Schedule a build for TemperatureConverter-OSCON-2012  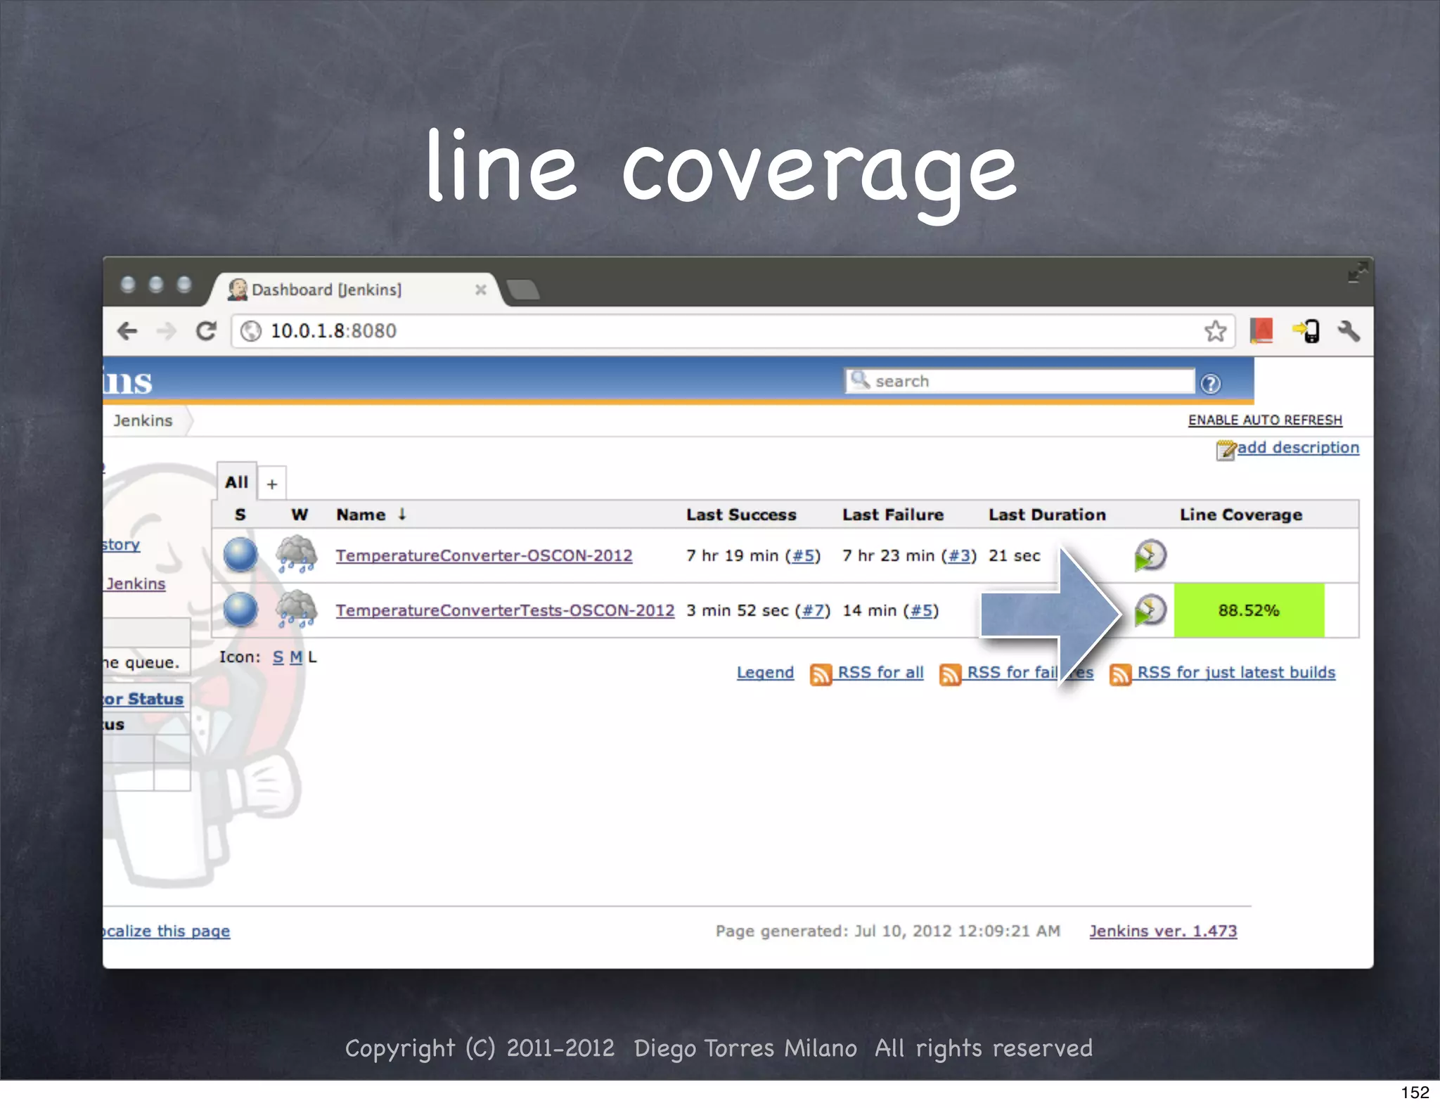1150,555
